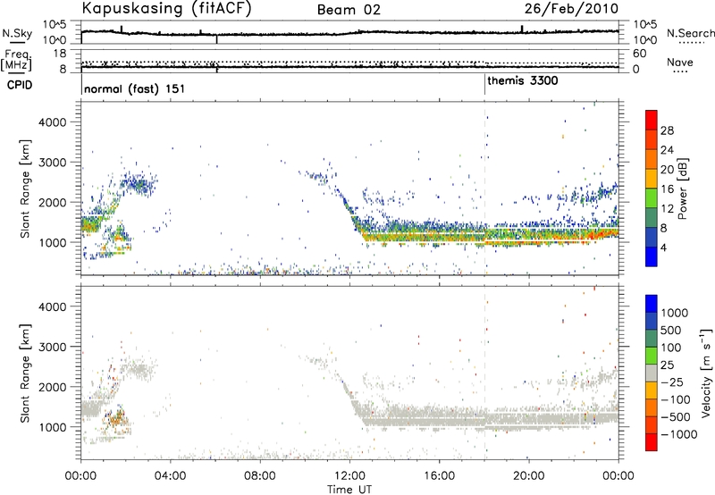Image resolution: width=715 pixels, height=495 pixels.
Task: Click the -1000 tick on velocity colorbar
Action: [x=678, y=434]
